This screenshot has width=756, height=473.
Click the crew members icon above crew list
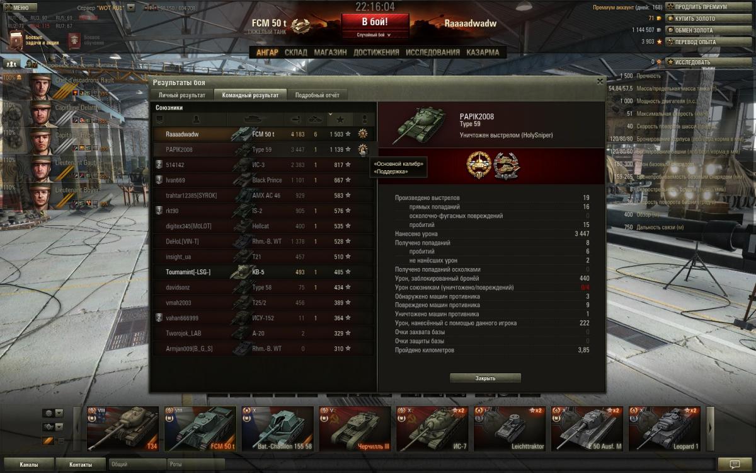(x=10, y=64)
